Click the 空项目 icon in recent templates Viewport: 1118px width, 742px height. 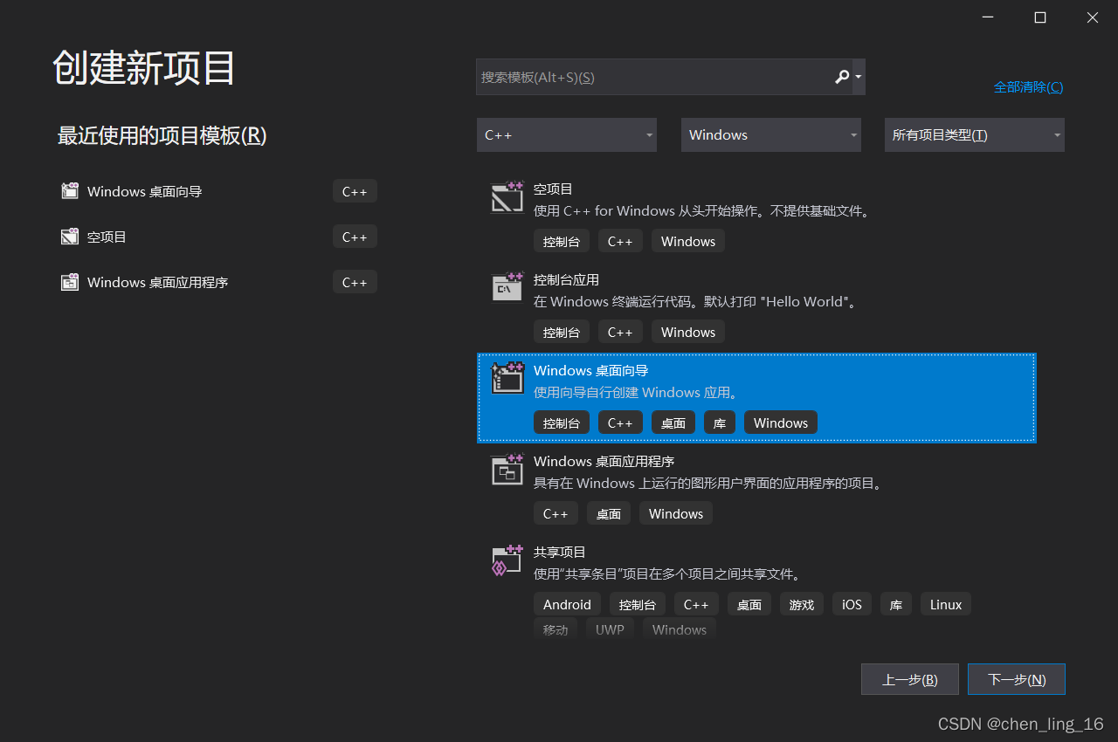69,236
